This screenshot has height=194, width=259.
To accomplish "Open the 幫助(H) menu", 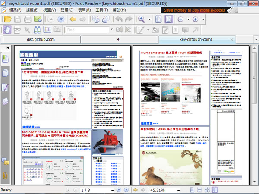I will tap(119, 10).
